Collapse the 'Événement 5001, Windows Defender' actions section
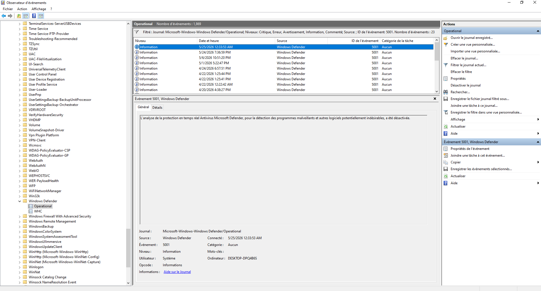Viewport: 541px width, 291px height. 538,142
